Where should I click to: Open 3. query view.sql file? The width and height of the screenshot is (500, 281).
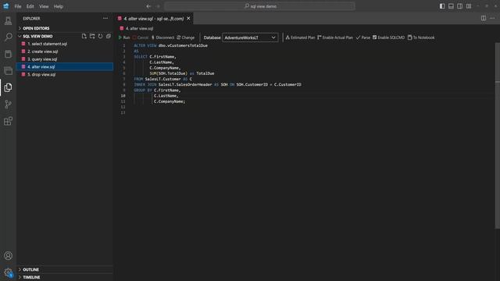(x=42, y=59)
